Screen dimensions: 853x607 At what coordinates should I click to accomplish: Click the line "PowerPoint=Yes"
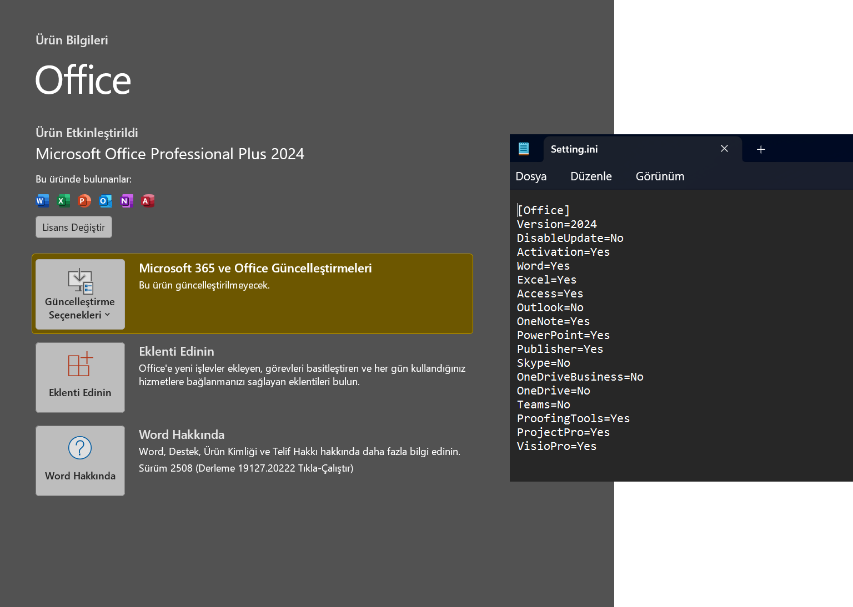564,335
